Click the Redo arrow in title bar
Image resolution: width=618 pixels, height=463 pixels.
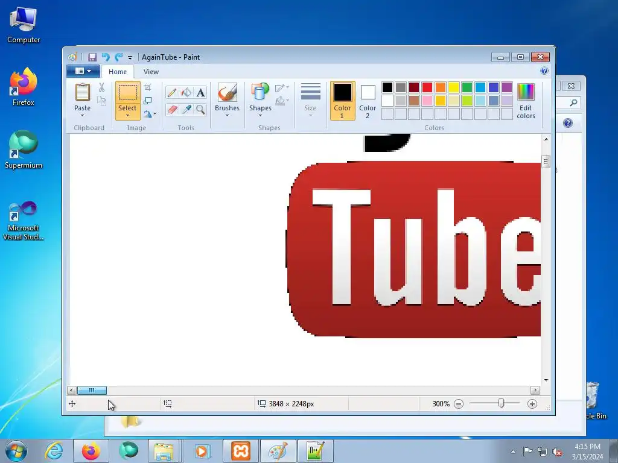click(119, 57)
